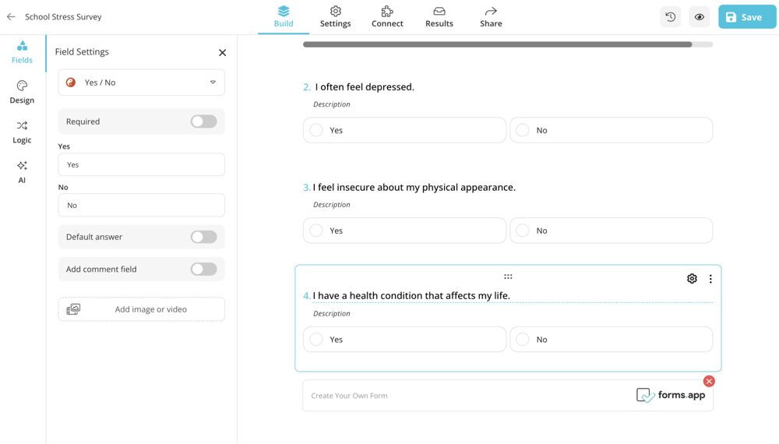Screen dimensions: 779x444
Task: Open the Share tab
Action: click(x=491, y=17)
